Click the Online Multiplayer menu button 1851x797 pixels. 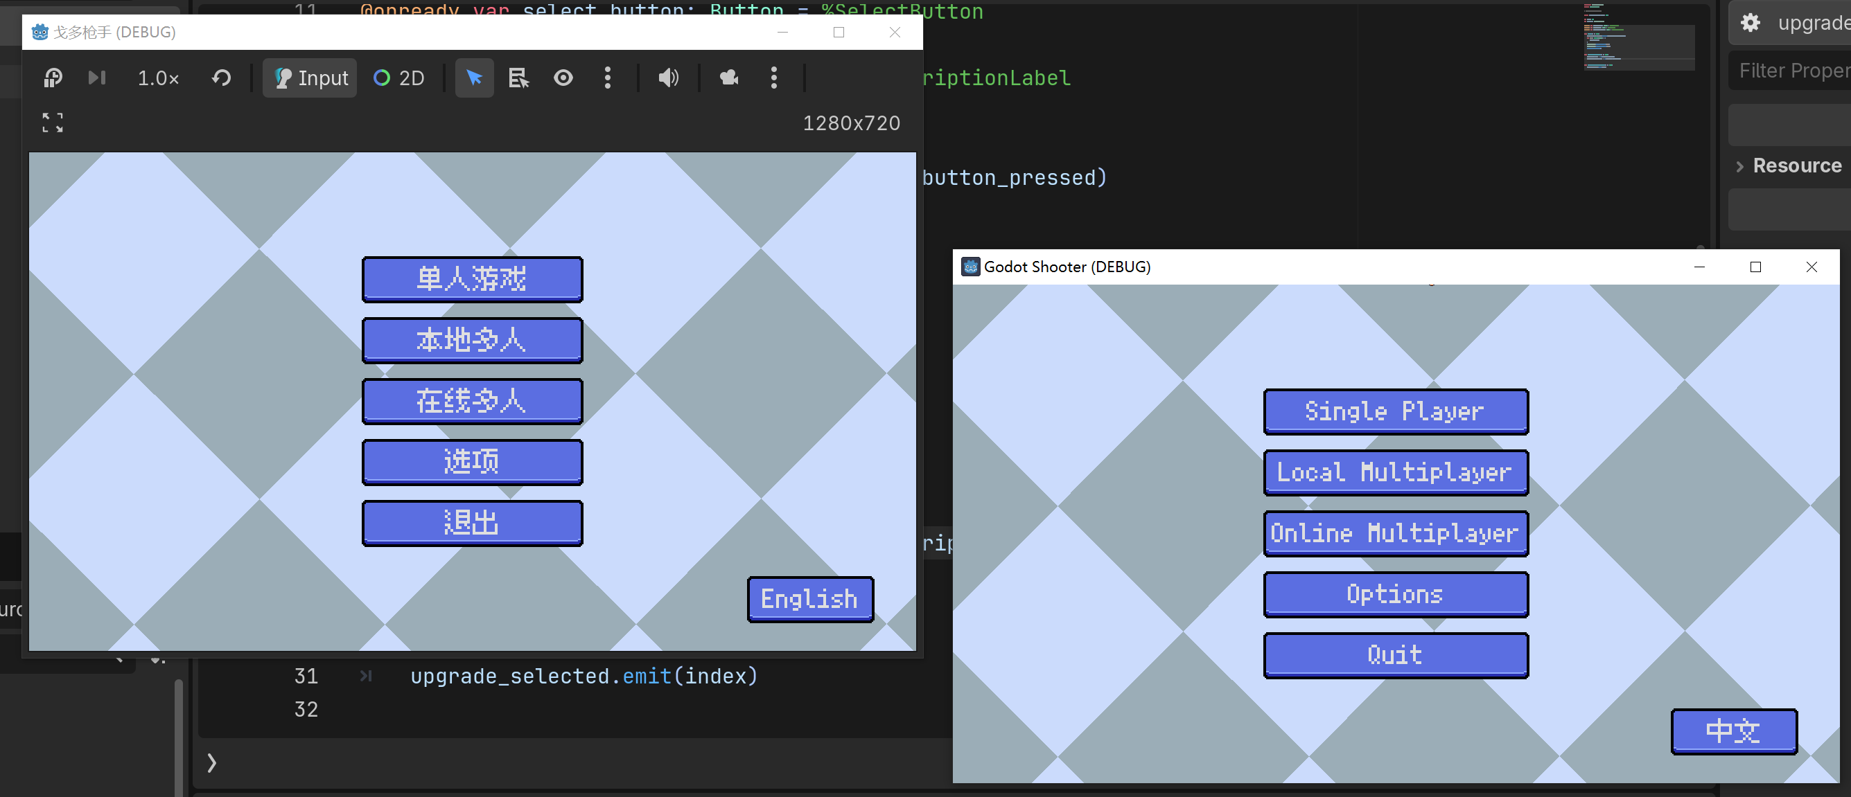tap(1396, 533)
